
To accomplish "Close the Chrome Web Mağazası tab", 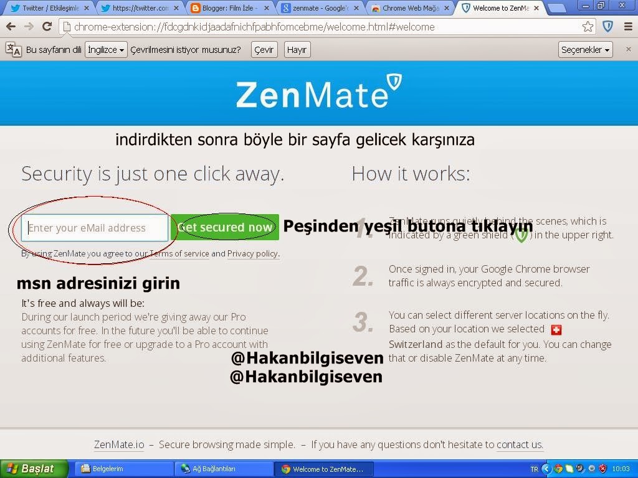I will click(446, 8).
